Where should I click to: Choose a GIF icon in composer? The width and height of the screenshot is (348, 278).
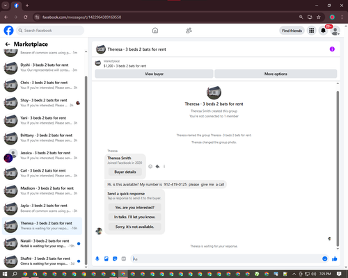click(124, 259)
